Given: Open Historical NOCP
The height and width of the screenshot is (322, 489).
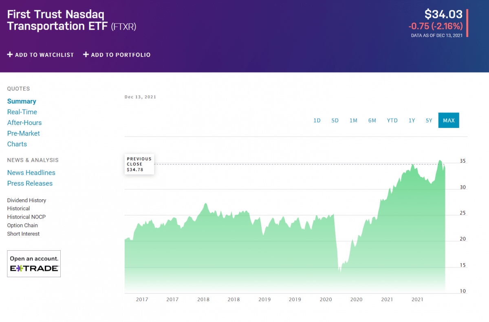Looking at the screenshot, I should pyautogui.click(x=26, y=217).
